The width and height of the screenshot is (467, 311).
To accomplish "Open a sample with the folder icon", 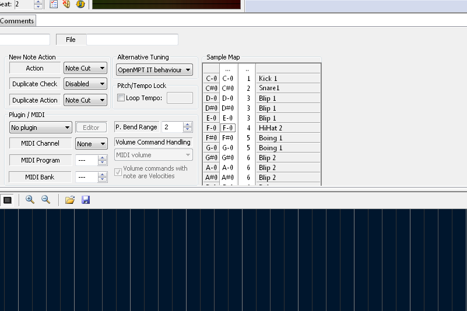I will (70, 200).
